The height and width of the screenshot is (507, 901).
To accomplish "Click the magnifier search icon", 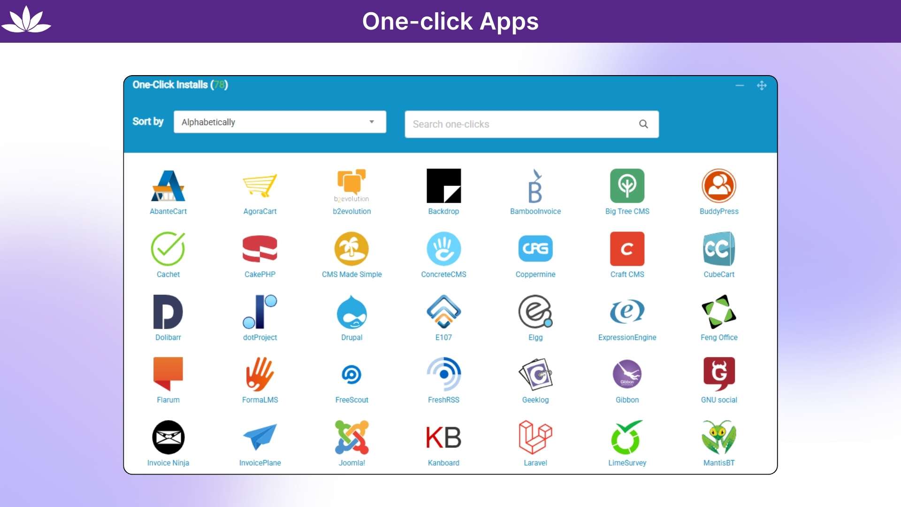I will [643, 124].
